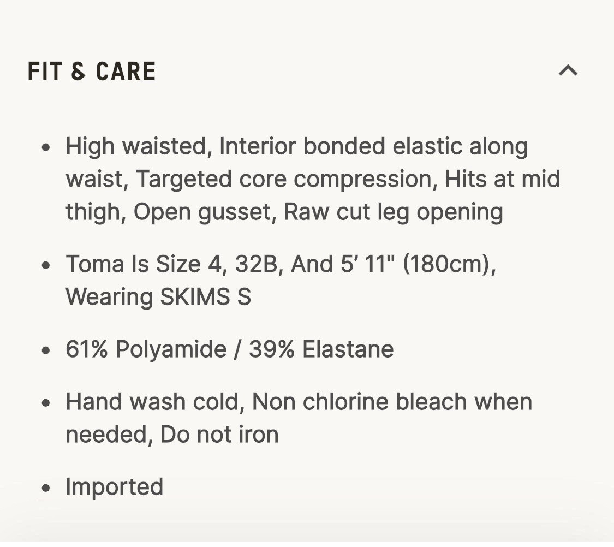614x547 pixels.
Task: Click the "39% Elastane" text
Action: (x=321, y=349)
